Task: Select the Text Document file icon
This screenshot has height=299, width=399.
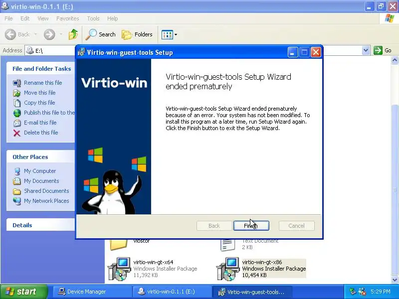Action: pos(228,245)
